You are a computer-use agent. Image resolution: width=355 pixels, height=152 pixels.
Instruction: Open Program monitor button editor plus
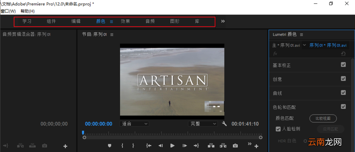tap(256, 146)
